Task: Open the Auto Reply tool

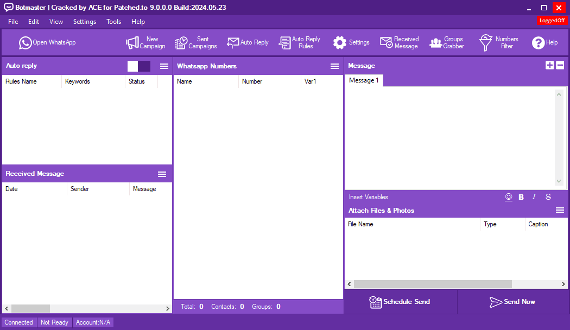Action: (x=248, y=42)
